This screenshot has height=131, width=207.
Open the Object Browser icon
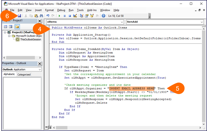[x=92, y=16]
